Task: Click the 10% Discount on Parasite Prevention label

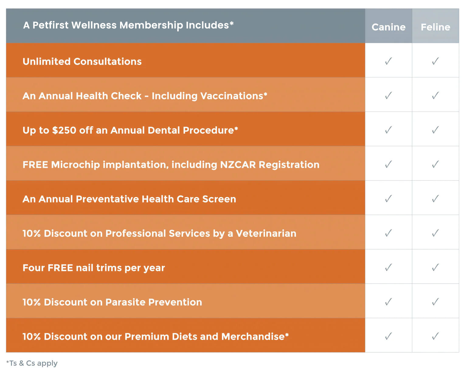Action: coord(112,302)
